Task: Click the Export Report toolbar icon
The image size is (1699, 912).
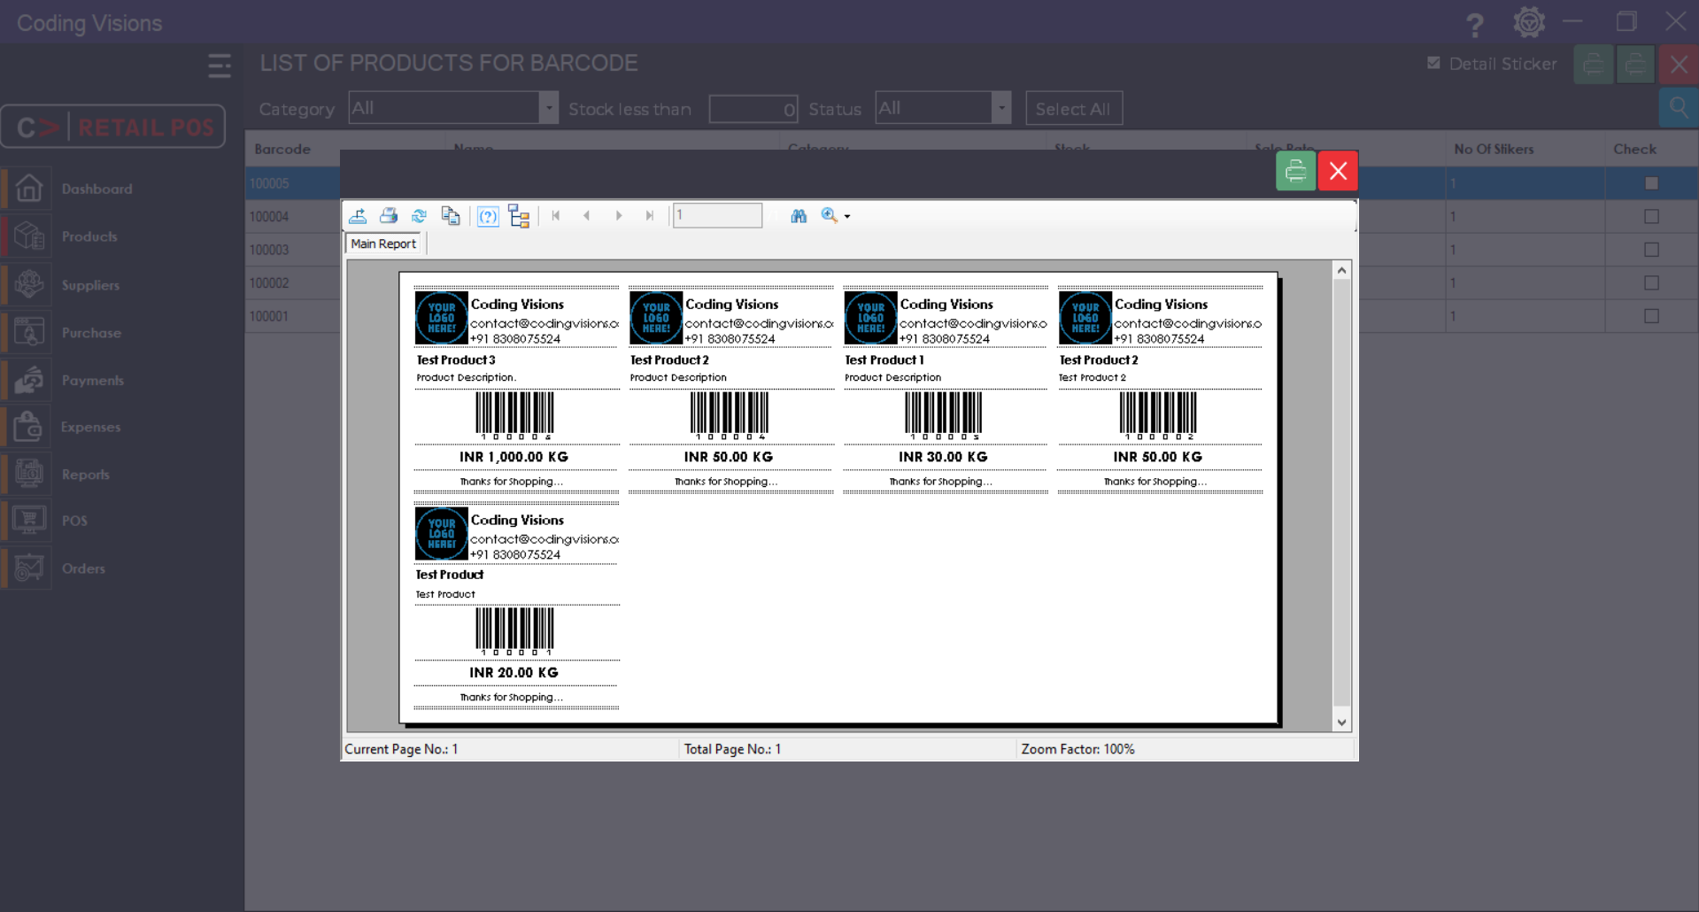Action: click(358, 216)
